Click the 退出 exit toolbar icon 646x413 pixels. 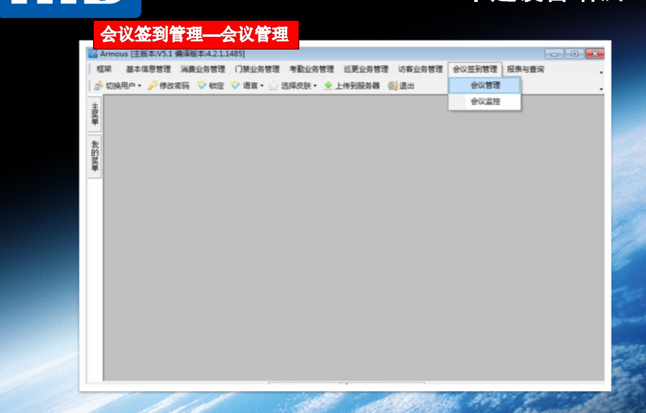[392, 86]
